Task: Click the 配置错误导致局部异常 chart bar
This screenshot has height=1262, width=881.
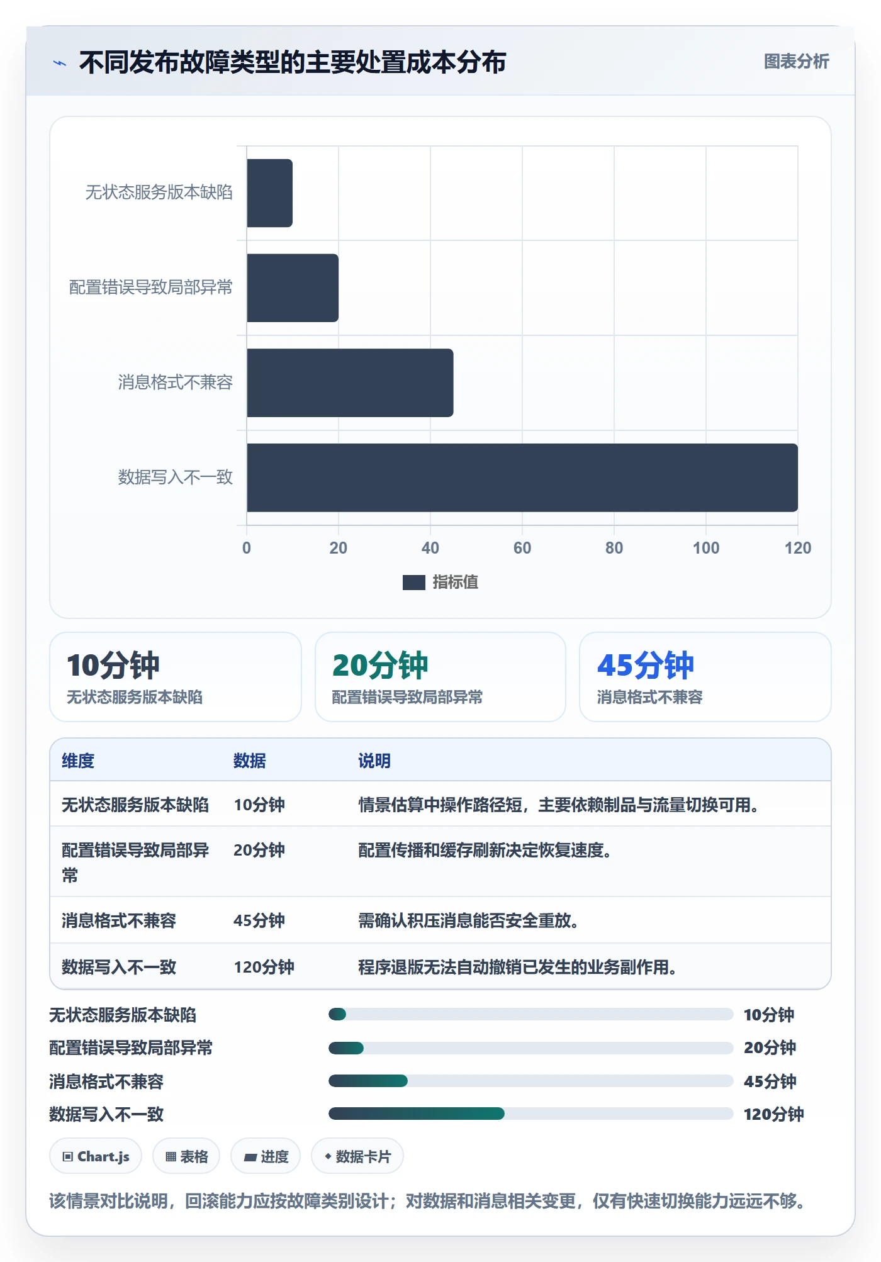Action: point(293,288)
